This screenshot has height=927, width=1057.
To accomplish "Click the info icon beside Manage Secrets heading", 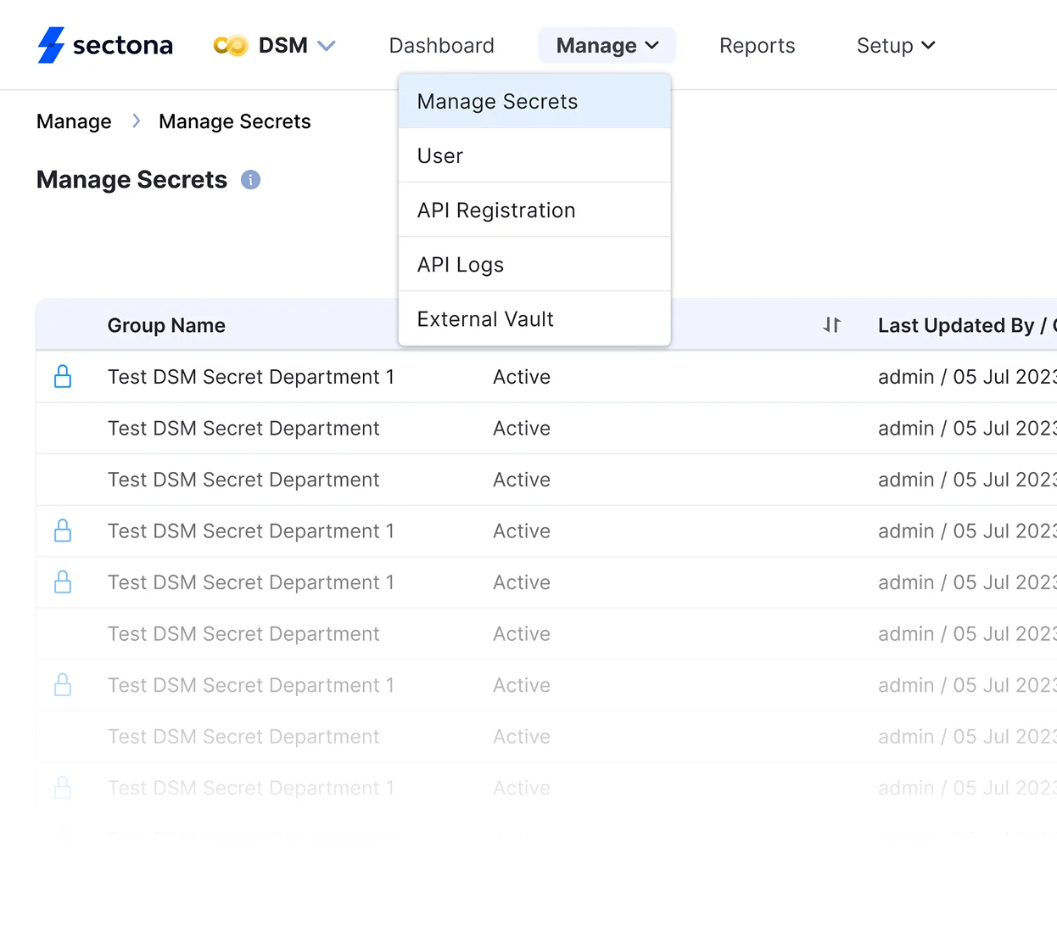I will click(x=250, y=180).
